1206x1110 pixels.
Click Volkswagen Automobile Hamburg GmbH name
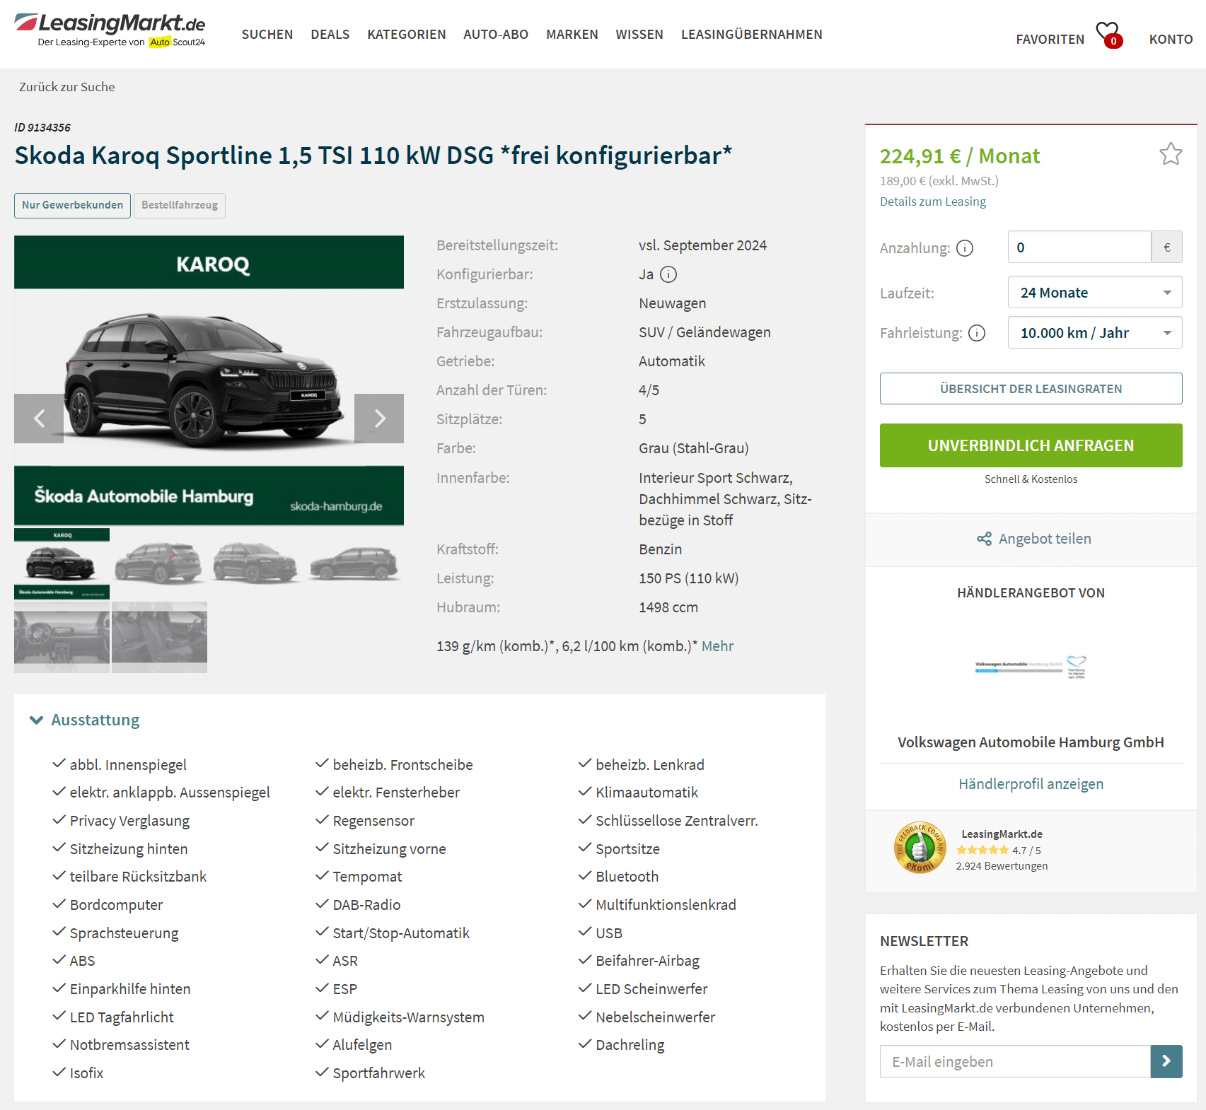tap(1031, 742)
